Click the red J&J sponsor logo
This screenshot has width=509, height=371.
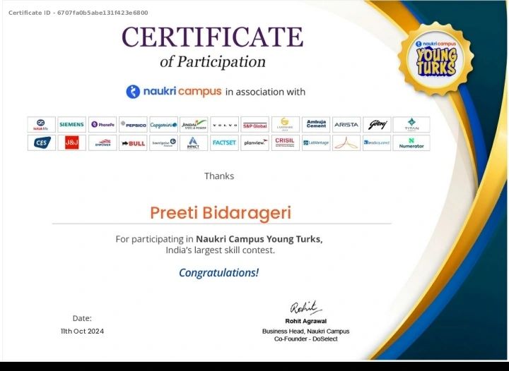click(x=71, y=142)
